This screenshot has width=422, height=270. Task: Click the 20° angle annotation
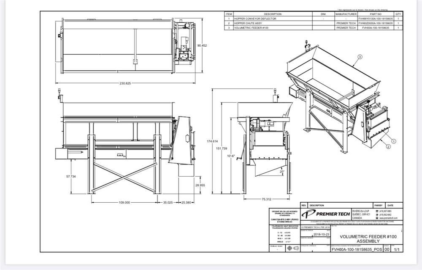coord(282,172)
